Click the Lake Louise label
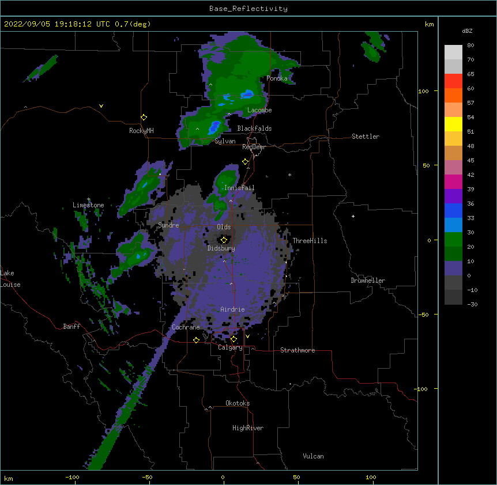 [x=10, y=279]
